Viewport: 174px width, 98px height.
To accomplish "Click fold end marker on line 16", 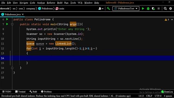I will click(12, 68).
